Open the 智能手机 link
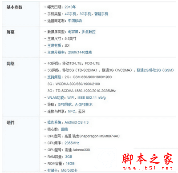The image size is (178, 173). 101,14
